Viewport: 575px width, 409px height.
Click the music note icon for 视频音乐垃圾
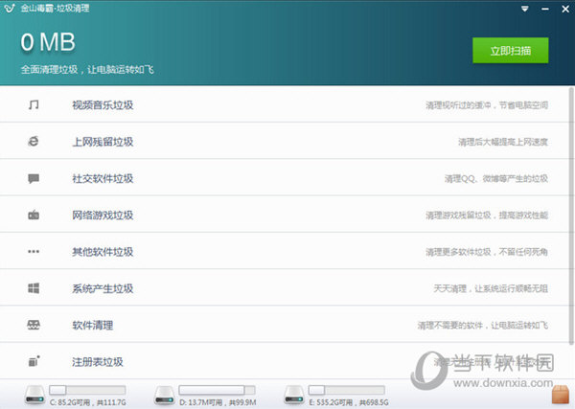click(34, 104)
